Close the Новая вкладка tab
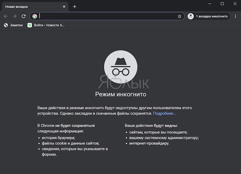 (x=64, y=6)
